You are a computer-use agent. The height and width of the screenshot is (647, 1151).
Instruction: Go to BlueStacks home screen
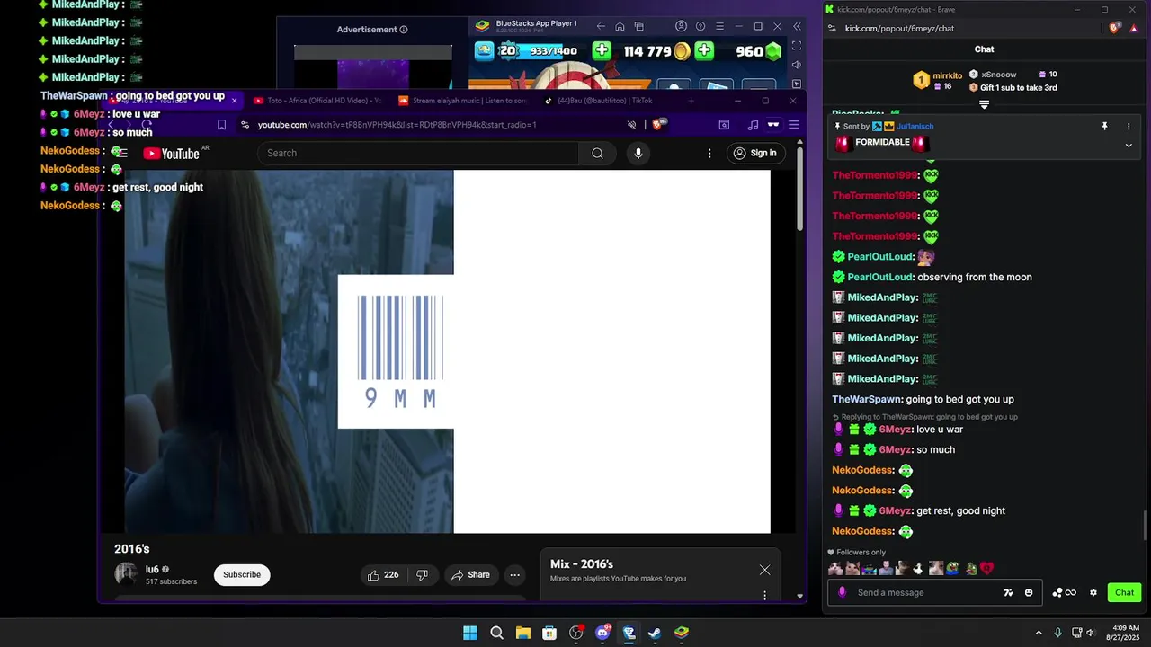620,27
